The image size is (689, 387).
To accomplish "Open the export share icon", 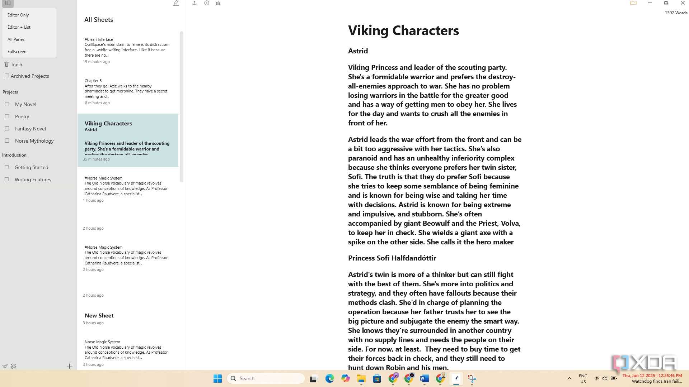I will [x=194, y=3].
